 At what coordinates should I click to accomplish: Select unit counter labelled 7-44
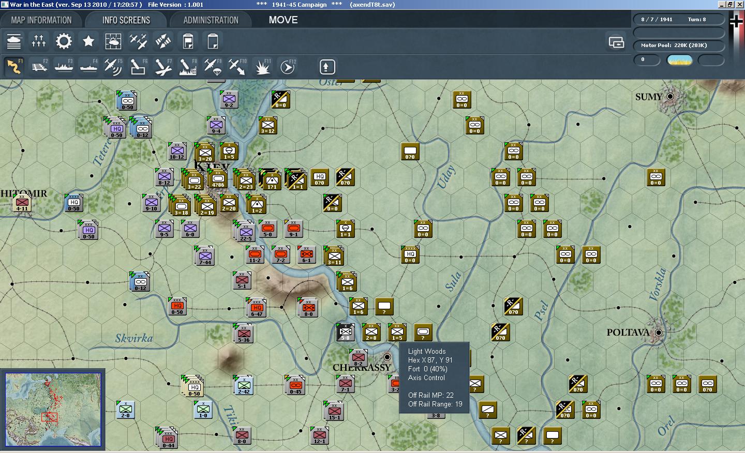204,256
